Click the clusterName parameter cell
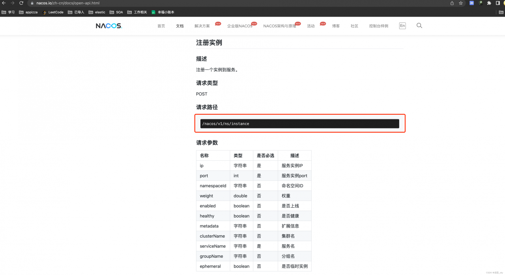 pyautogui.click(x=213, y=236)
